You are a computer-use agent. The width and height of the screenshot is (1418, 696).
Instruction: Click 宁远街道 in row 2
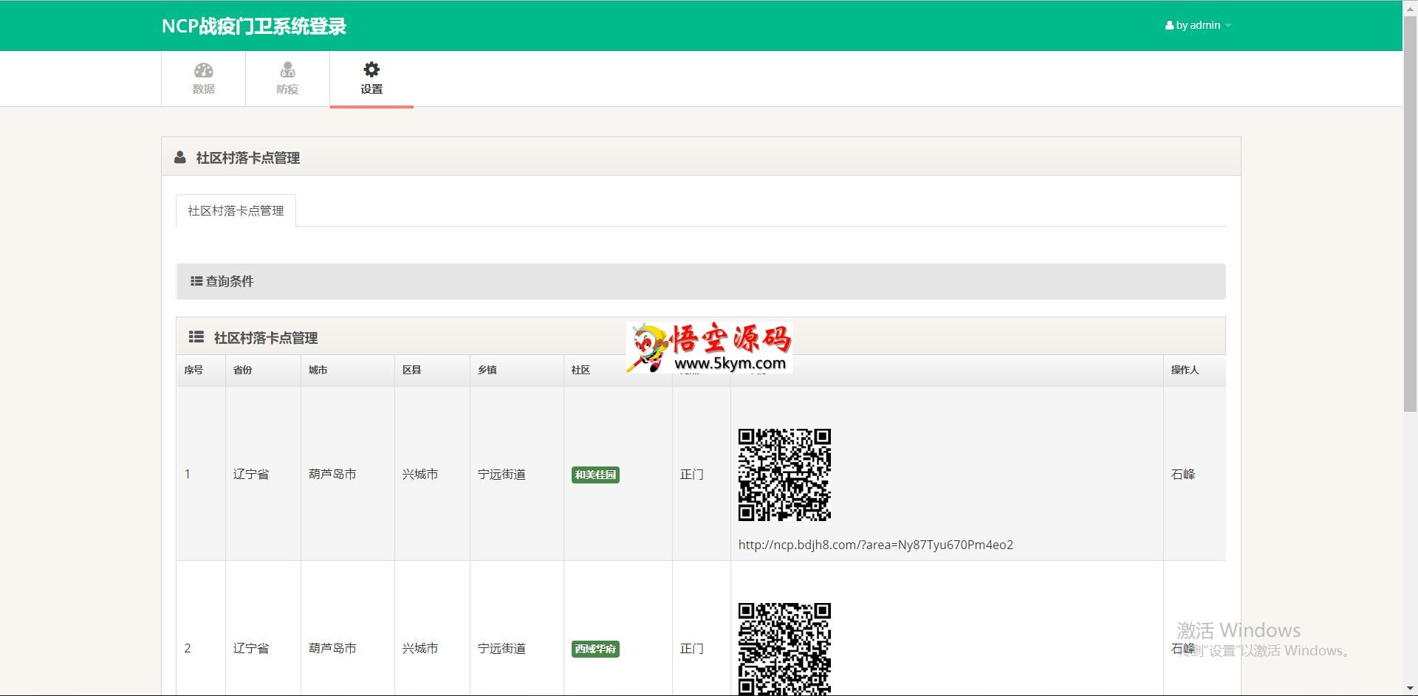point(501,648)
